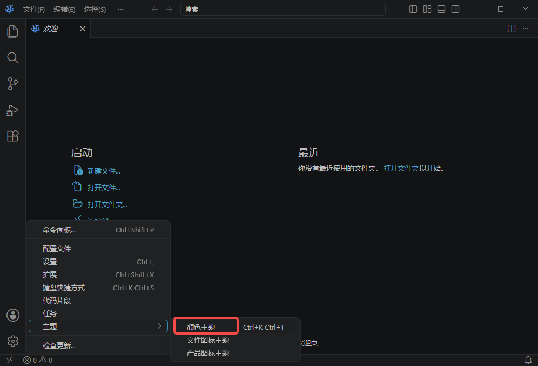The height and width of the screenshot is (366, 538).
Task: Choose 键盘快捷方式 from the menu
Action: click(x=98, y=288)
